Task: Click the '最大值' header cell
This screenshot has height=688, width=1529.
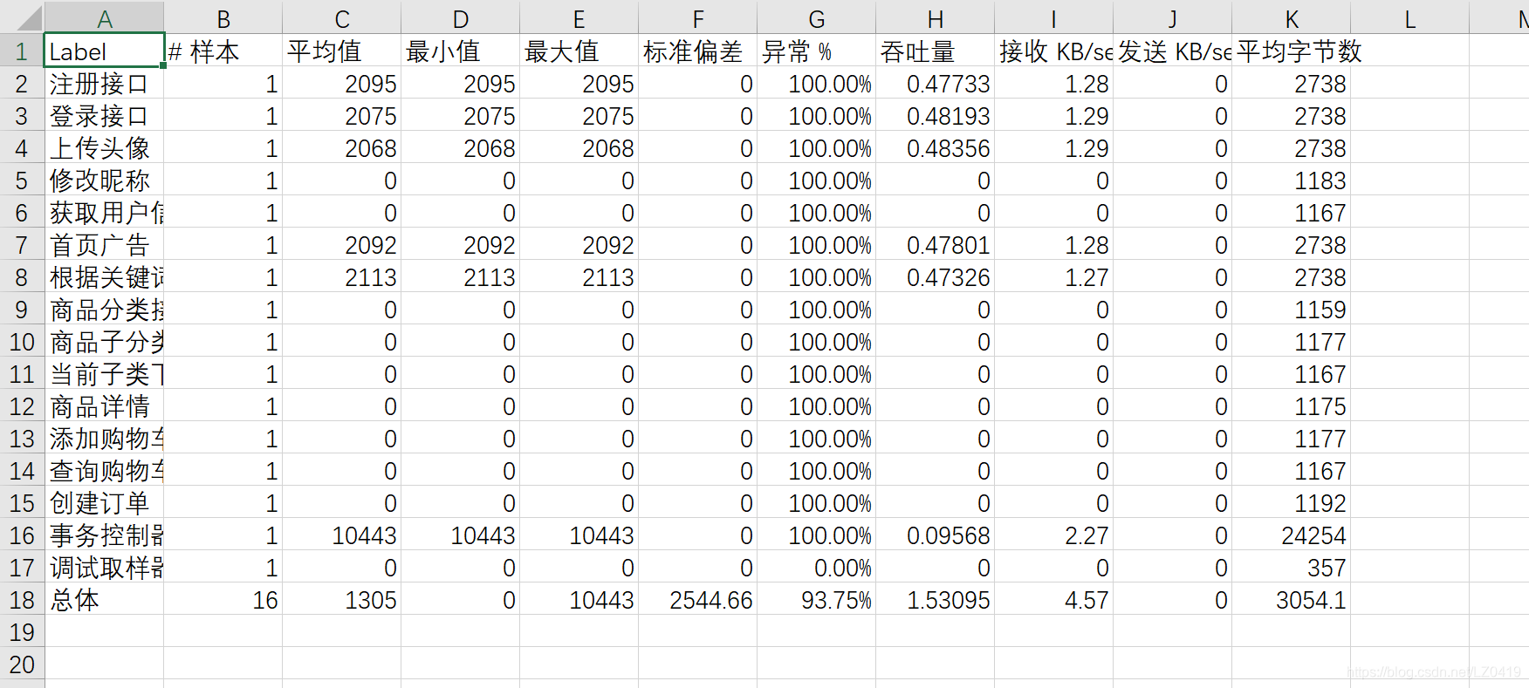Action: coord(579,51)
